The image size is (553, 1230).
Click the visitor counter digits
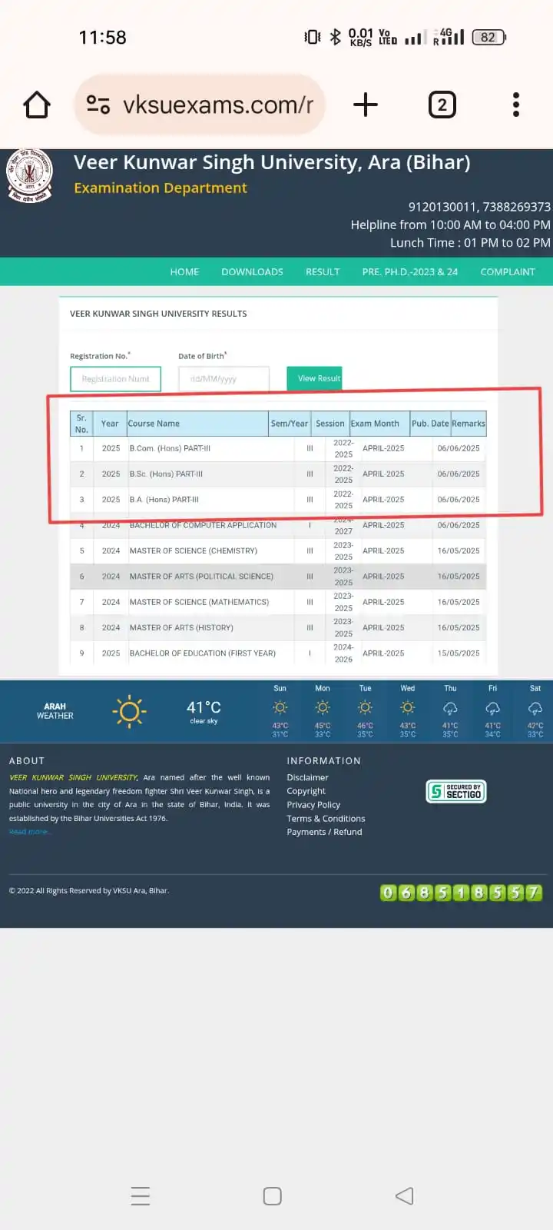click(461, 893)
